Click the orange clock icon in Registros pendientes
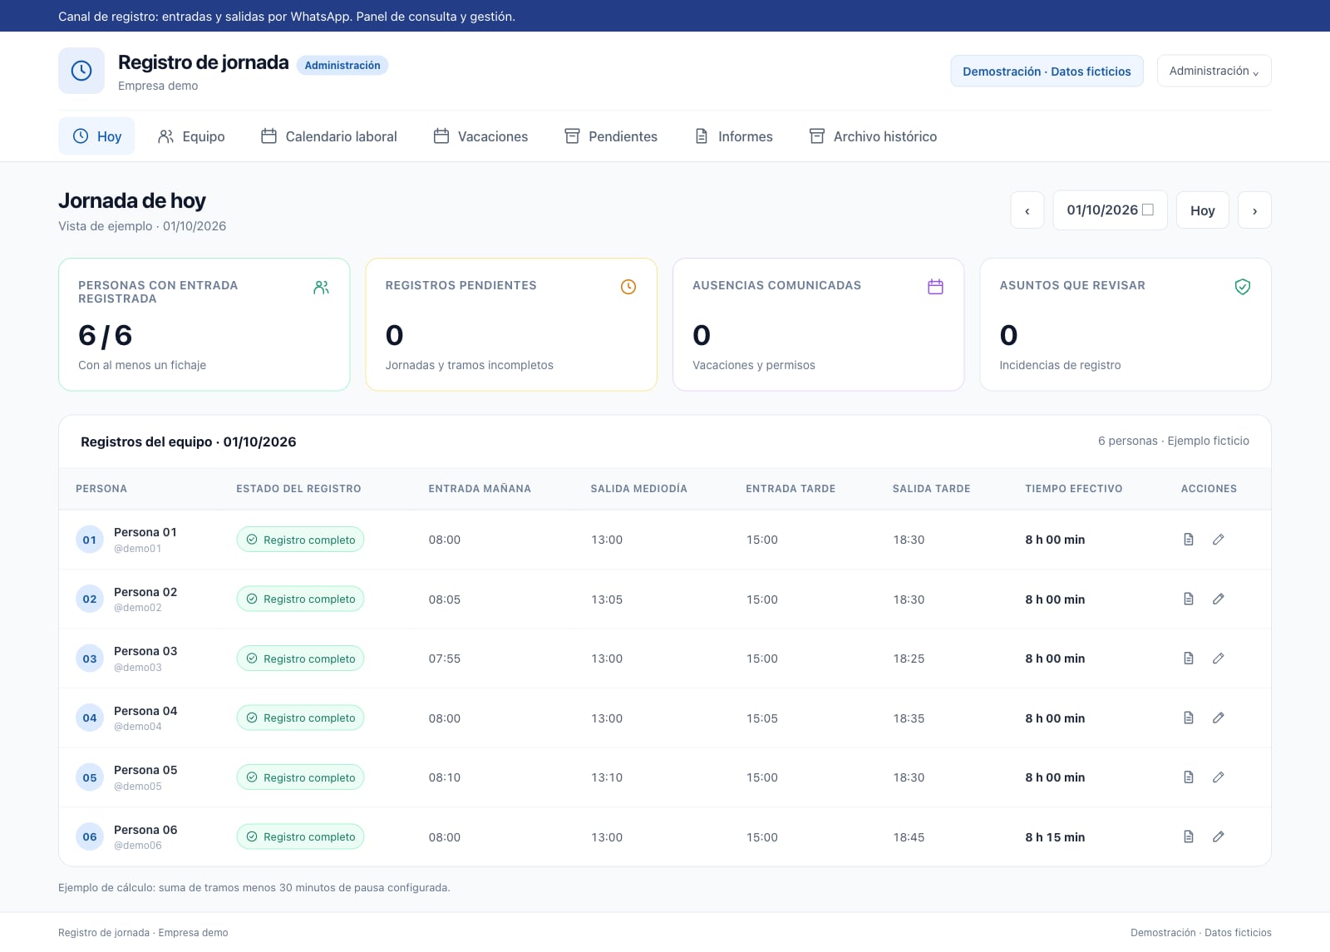The width and height of the screenshot is (1330, 952). (628, 287)
